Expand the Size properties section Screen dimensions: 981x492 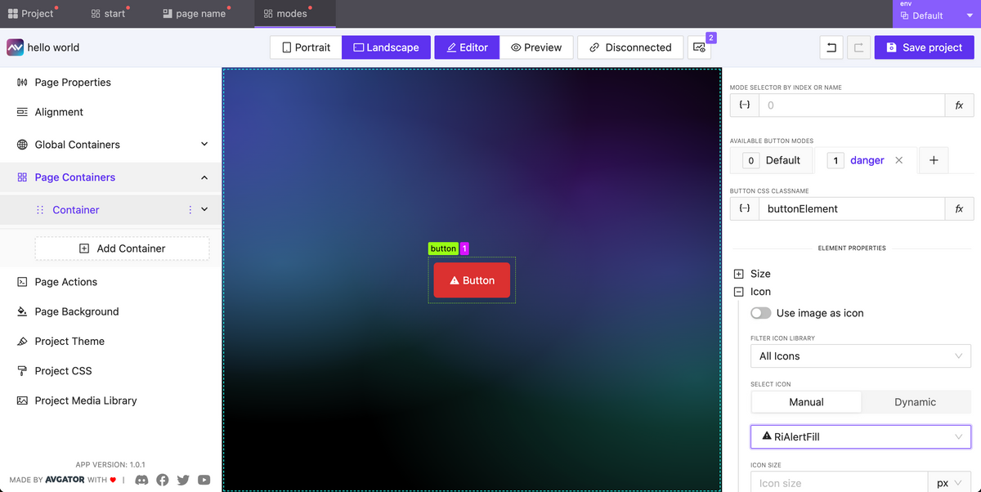click(739, 274)
